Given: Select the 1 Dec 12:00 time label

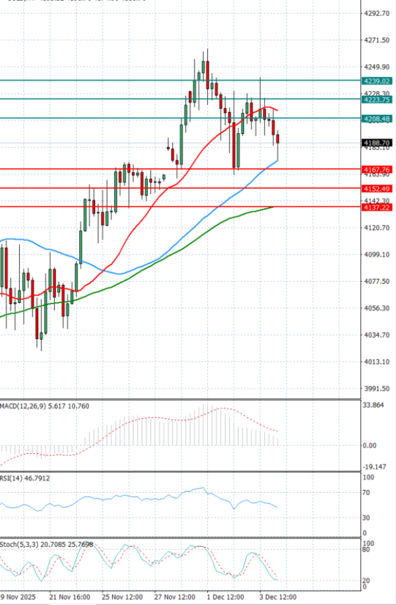Looking at the screenshot, I should [225, 596].
